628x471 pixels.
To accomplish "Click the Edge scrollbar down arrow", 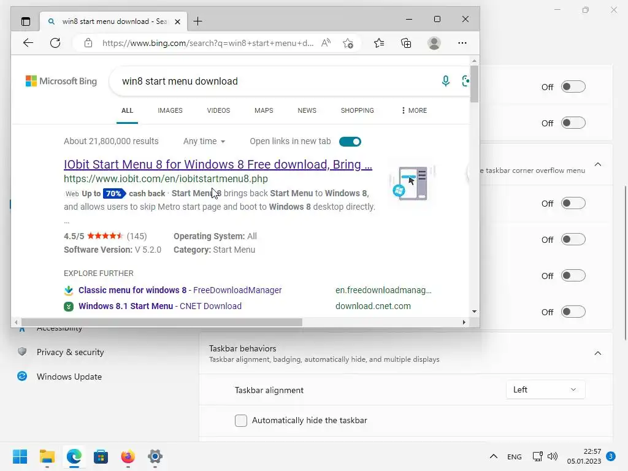I will pyautogui.click(x=474, y=312).
